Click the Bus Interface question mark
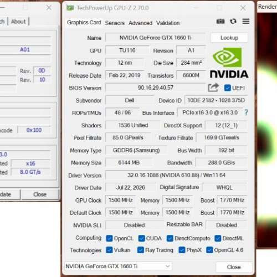This screenshot has height=277, width=277. (x=246, y=112)
